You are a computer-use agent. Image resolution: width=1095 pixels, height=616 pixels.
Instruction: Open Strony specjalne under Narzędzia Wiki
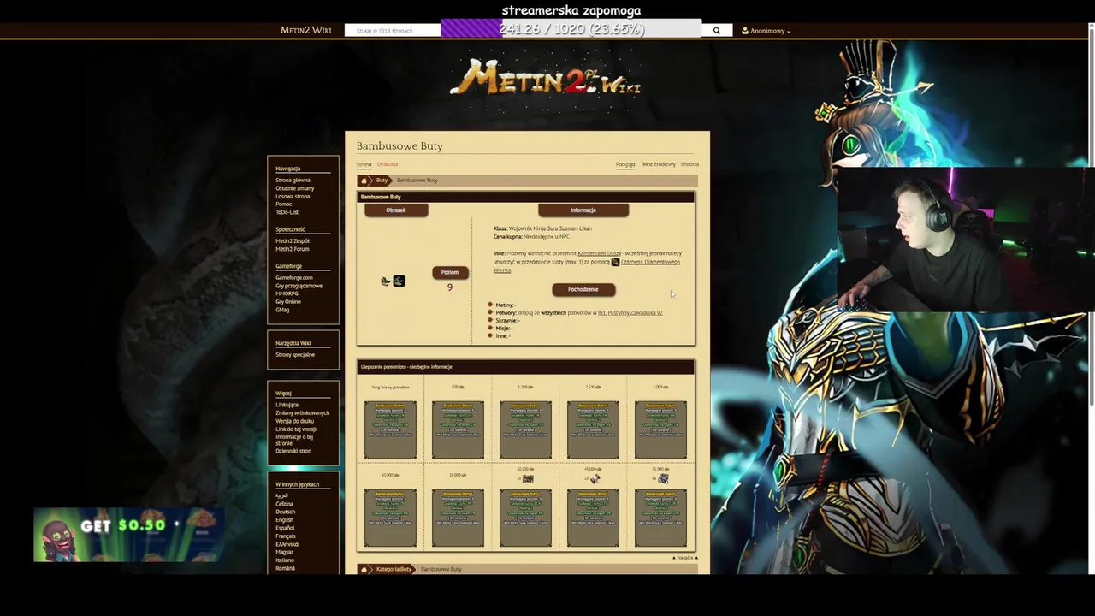(295, 355)
